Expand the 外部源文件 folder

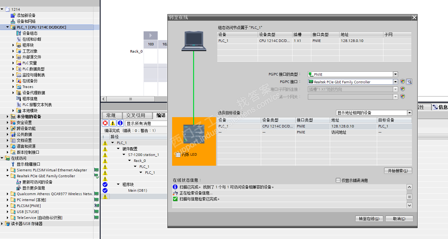tap(13, 57)
